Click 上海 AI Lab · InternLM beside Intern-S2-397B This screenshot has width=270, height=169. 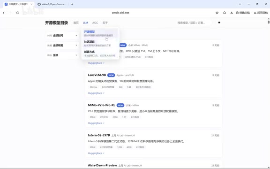click(x=123, y=136)
